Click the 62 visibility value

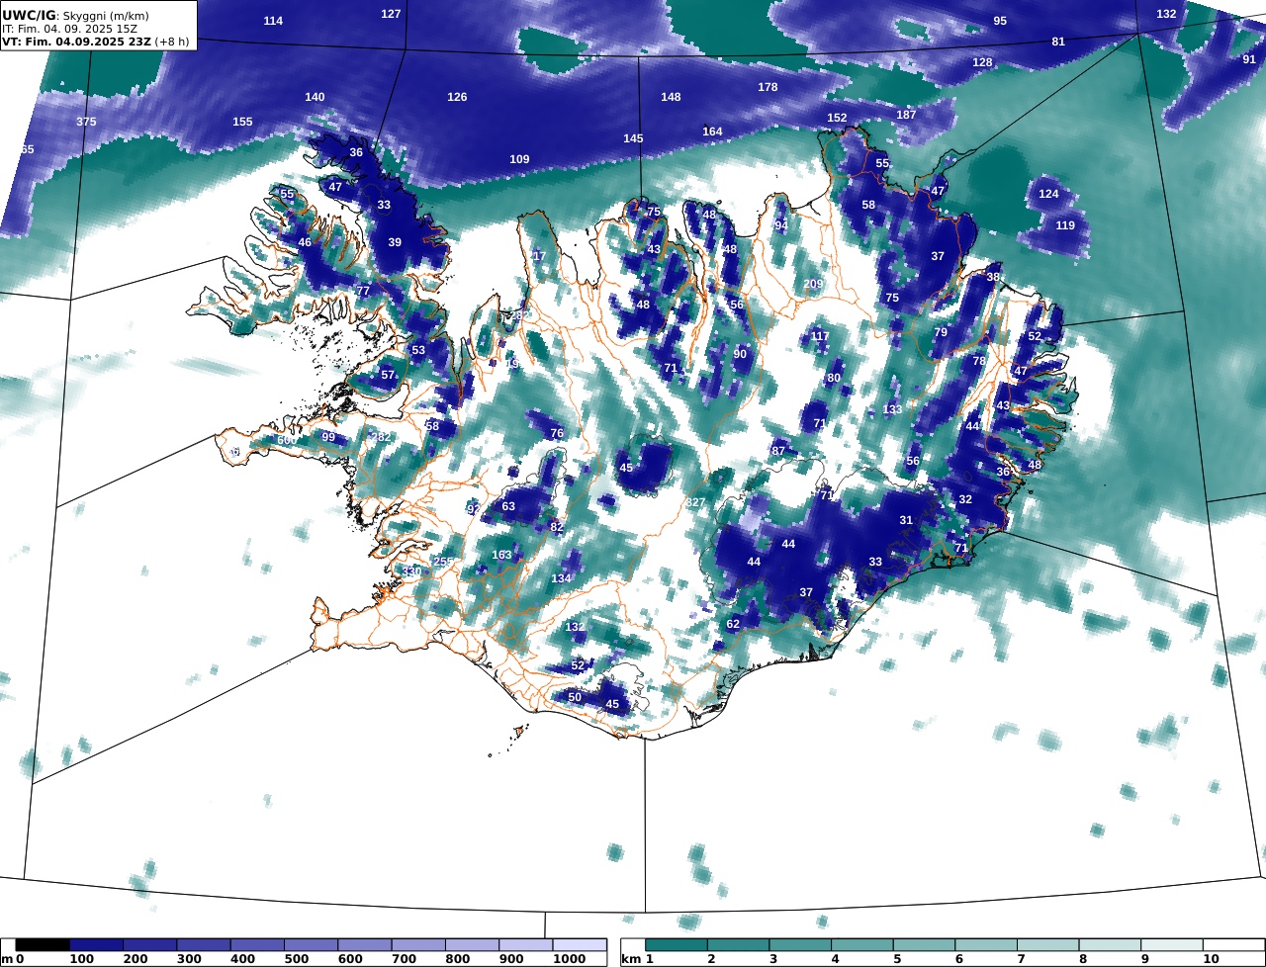tap(733, 624)
